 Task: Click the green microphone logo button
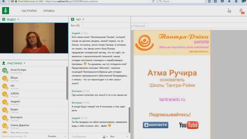pyautogui.click(x=5, y=11)
